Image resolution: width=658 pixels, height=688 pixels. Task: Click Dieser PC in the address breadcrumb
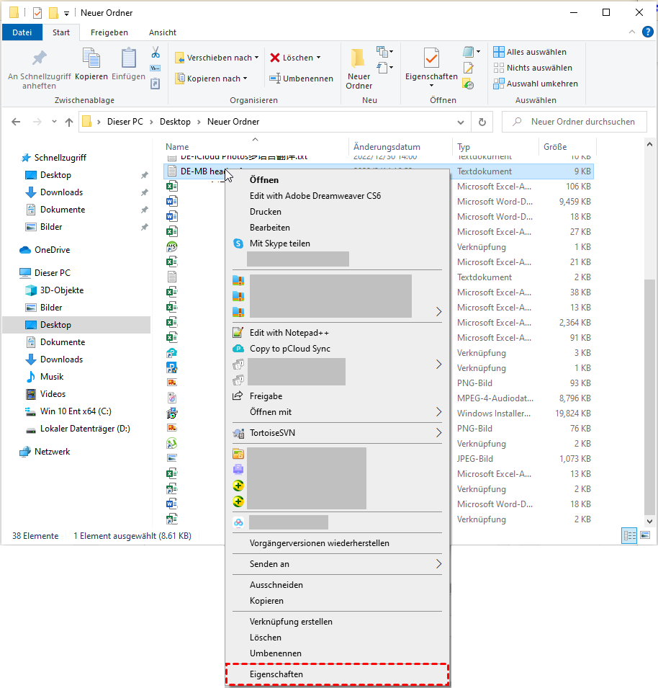pos(125,122)
